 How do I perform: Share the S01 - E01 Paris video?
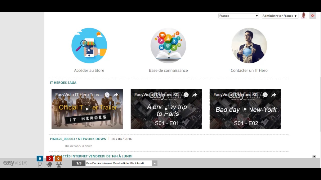195,95
